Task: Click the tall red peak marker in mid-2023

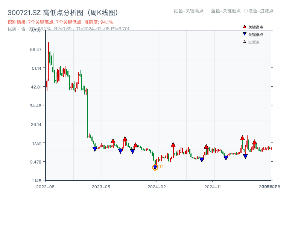Action: point(125,139)
